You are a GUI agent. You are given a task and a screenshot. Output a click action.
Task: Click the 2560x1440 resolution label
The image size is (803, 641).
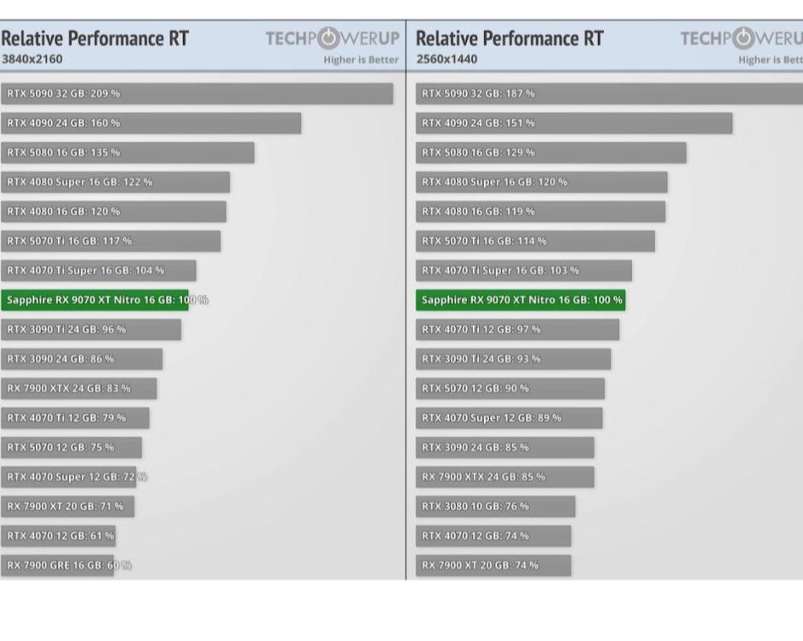446,59
